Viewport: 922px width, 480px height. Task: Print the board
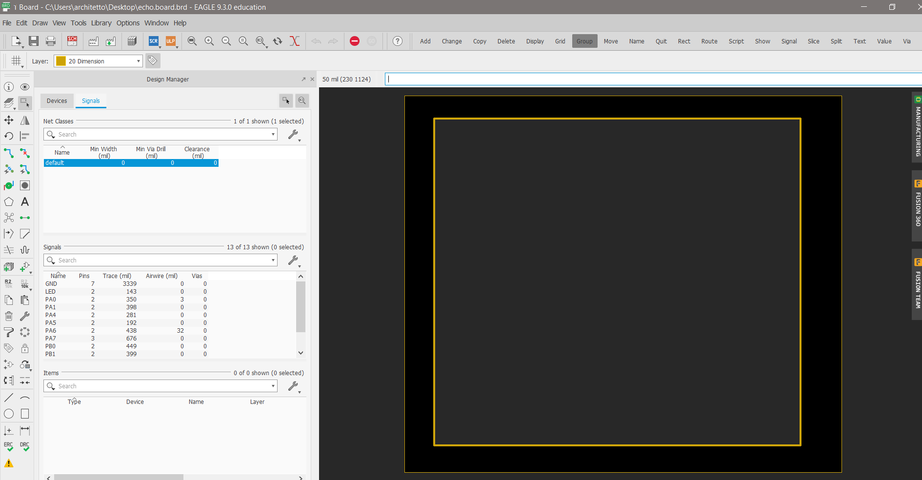pyautogui.click(x=51, y=41)
